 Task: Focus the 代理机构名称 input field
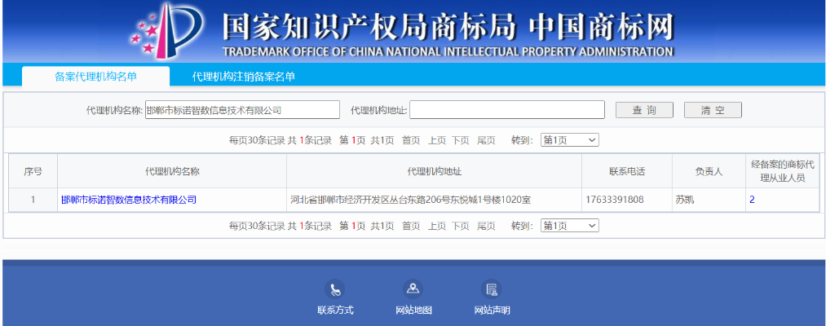tap(242, 110)
